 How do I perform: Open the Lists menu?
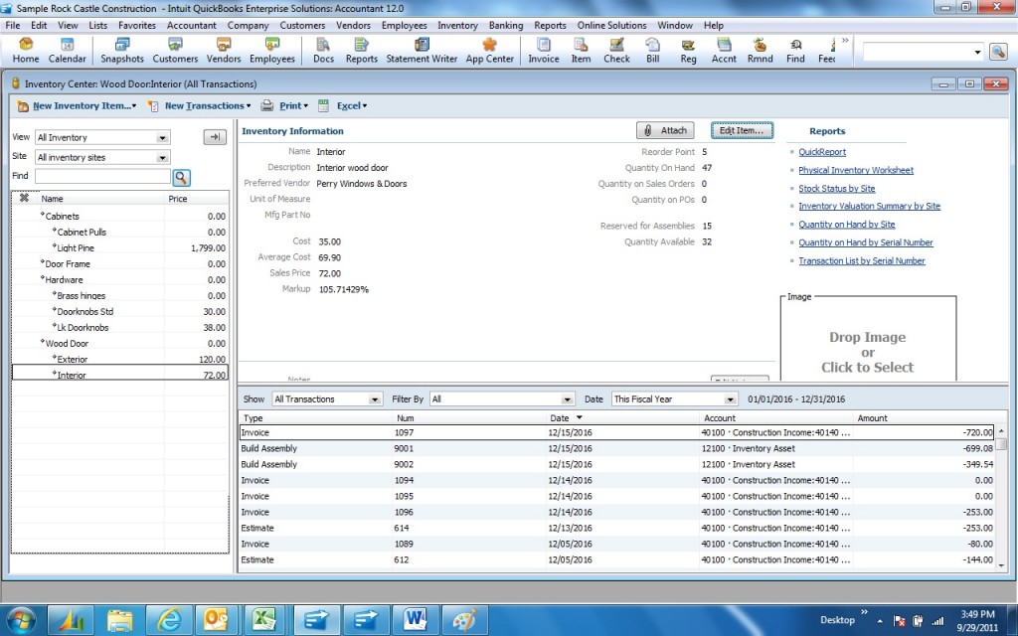[x=98, y=25]
